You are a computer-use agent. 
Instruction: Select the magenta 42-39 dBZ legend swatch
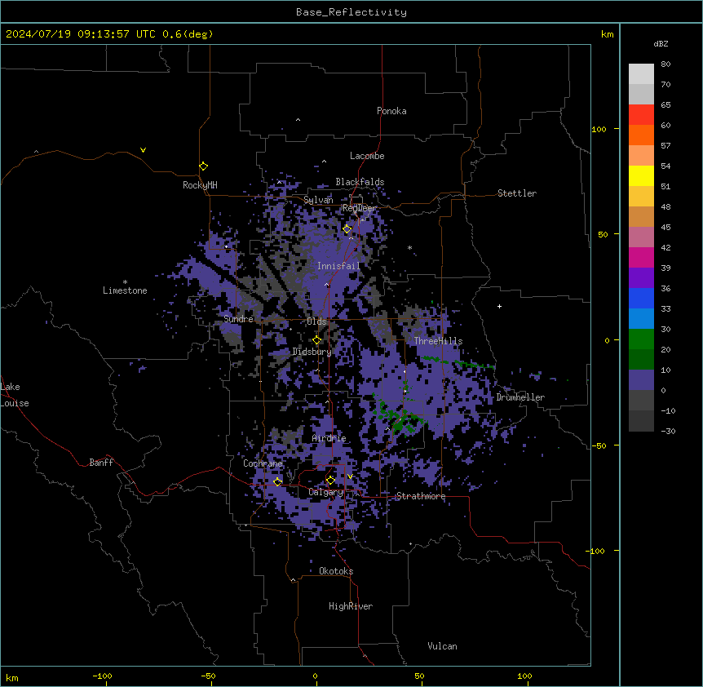[x=641, y=257]
